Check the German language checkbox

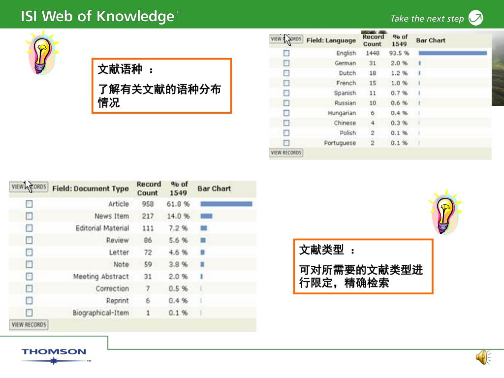pyautogui.click(x=286, y=63)
